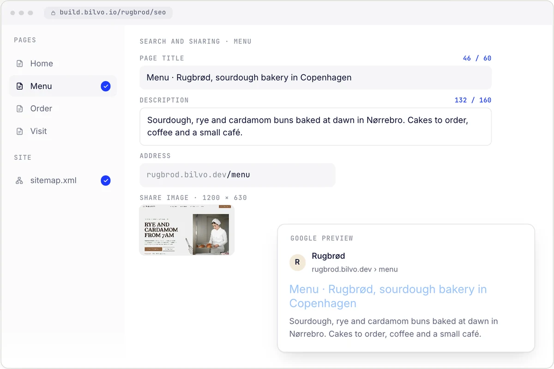The height and width of the screenshot is (369, 554).
Task: Click the 'Search and Sharing · Menu' heading
Action: pyautogui.click(x=196, y=42)
